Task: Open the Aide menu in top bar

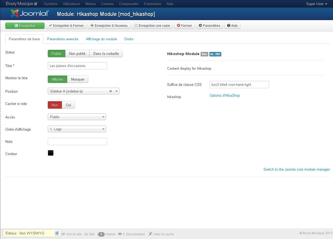Action: [170, 4]
